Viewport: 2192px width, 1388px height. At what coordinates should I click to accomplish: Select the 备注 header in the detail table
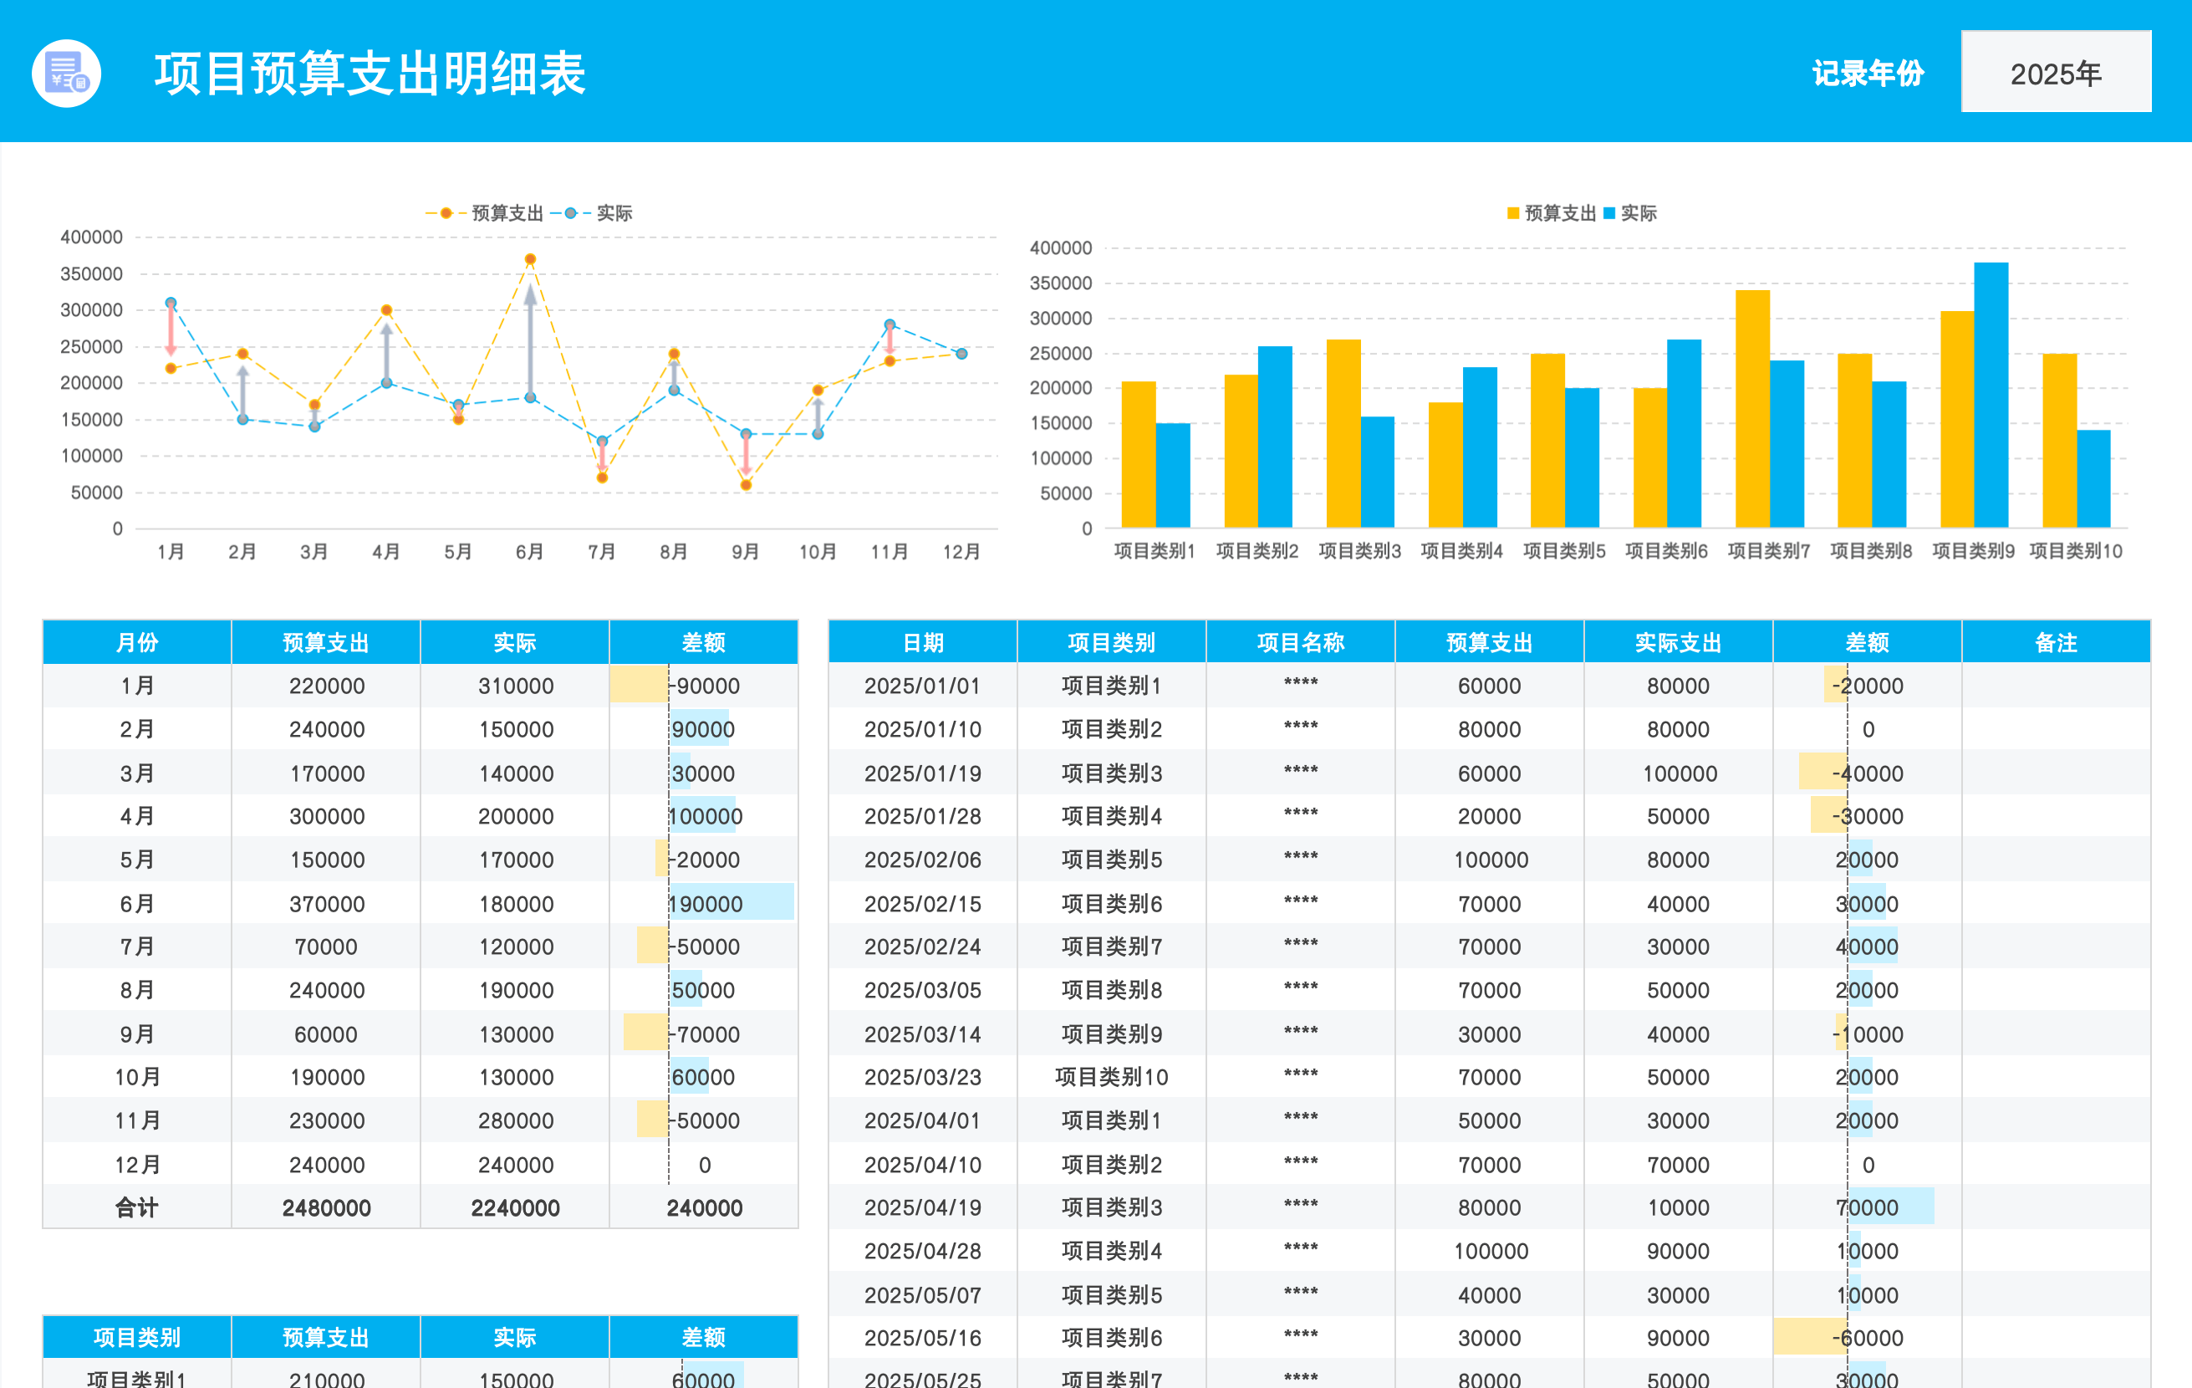click(x=2057, y=642)
